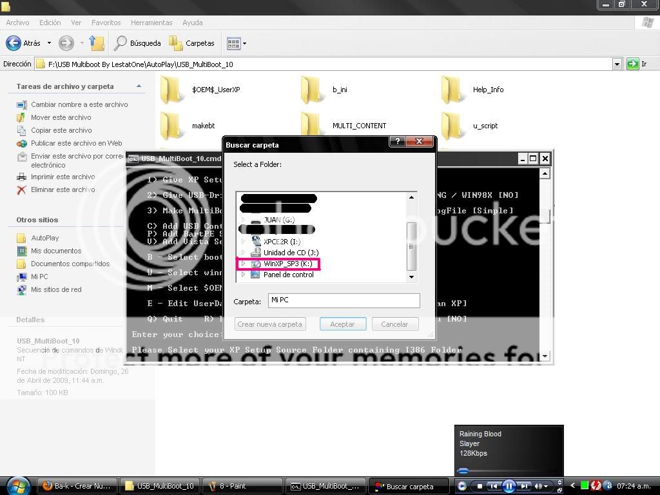The height and width of the screenshot is (495, 660).
Task: Select WinXP_SP3 (K:) drive
Action: pos(288,264)
